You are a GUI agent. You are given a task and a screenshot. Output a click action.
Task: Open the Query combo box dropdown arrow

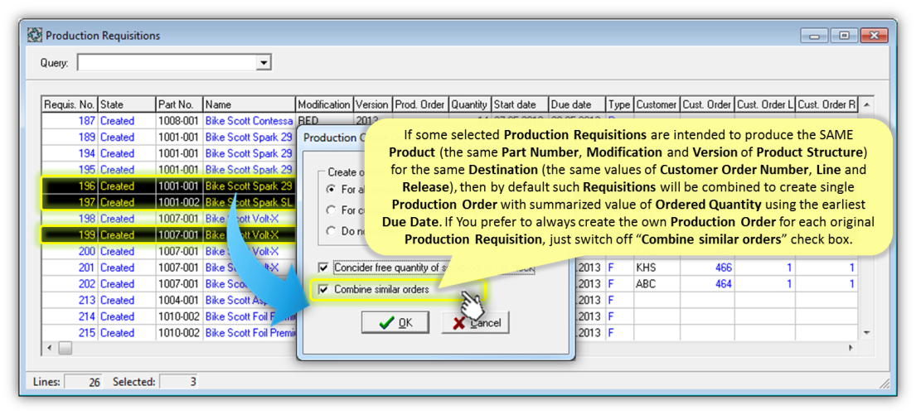264,62
